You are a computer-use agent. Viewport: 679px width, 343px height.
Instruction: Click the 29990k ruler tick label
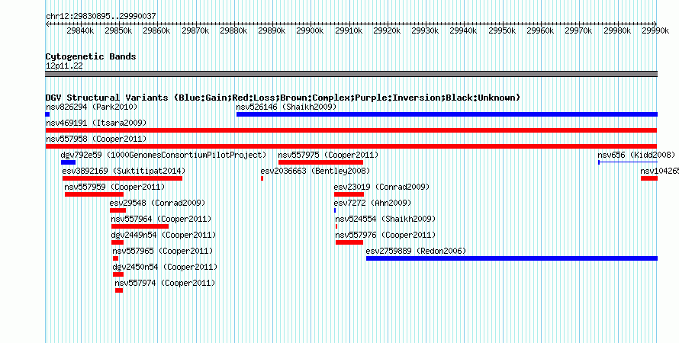pyautogui.click(x=655, y=30)
